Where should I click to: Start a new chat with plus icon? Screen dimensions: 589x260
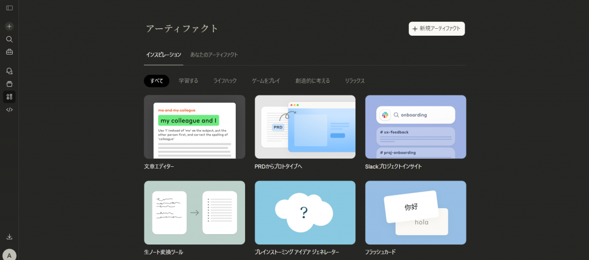click(9, 26)
